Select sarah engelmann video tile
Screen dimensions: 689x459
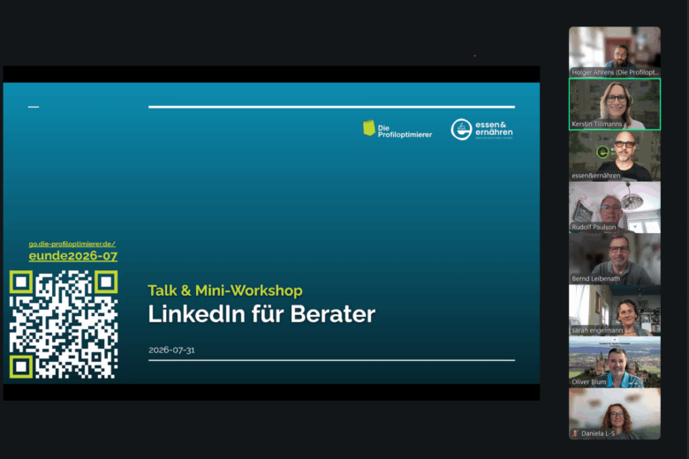614,311
